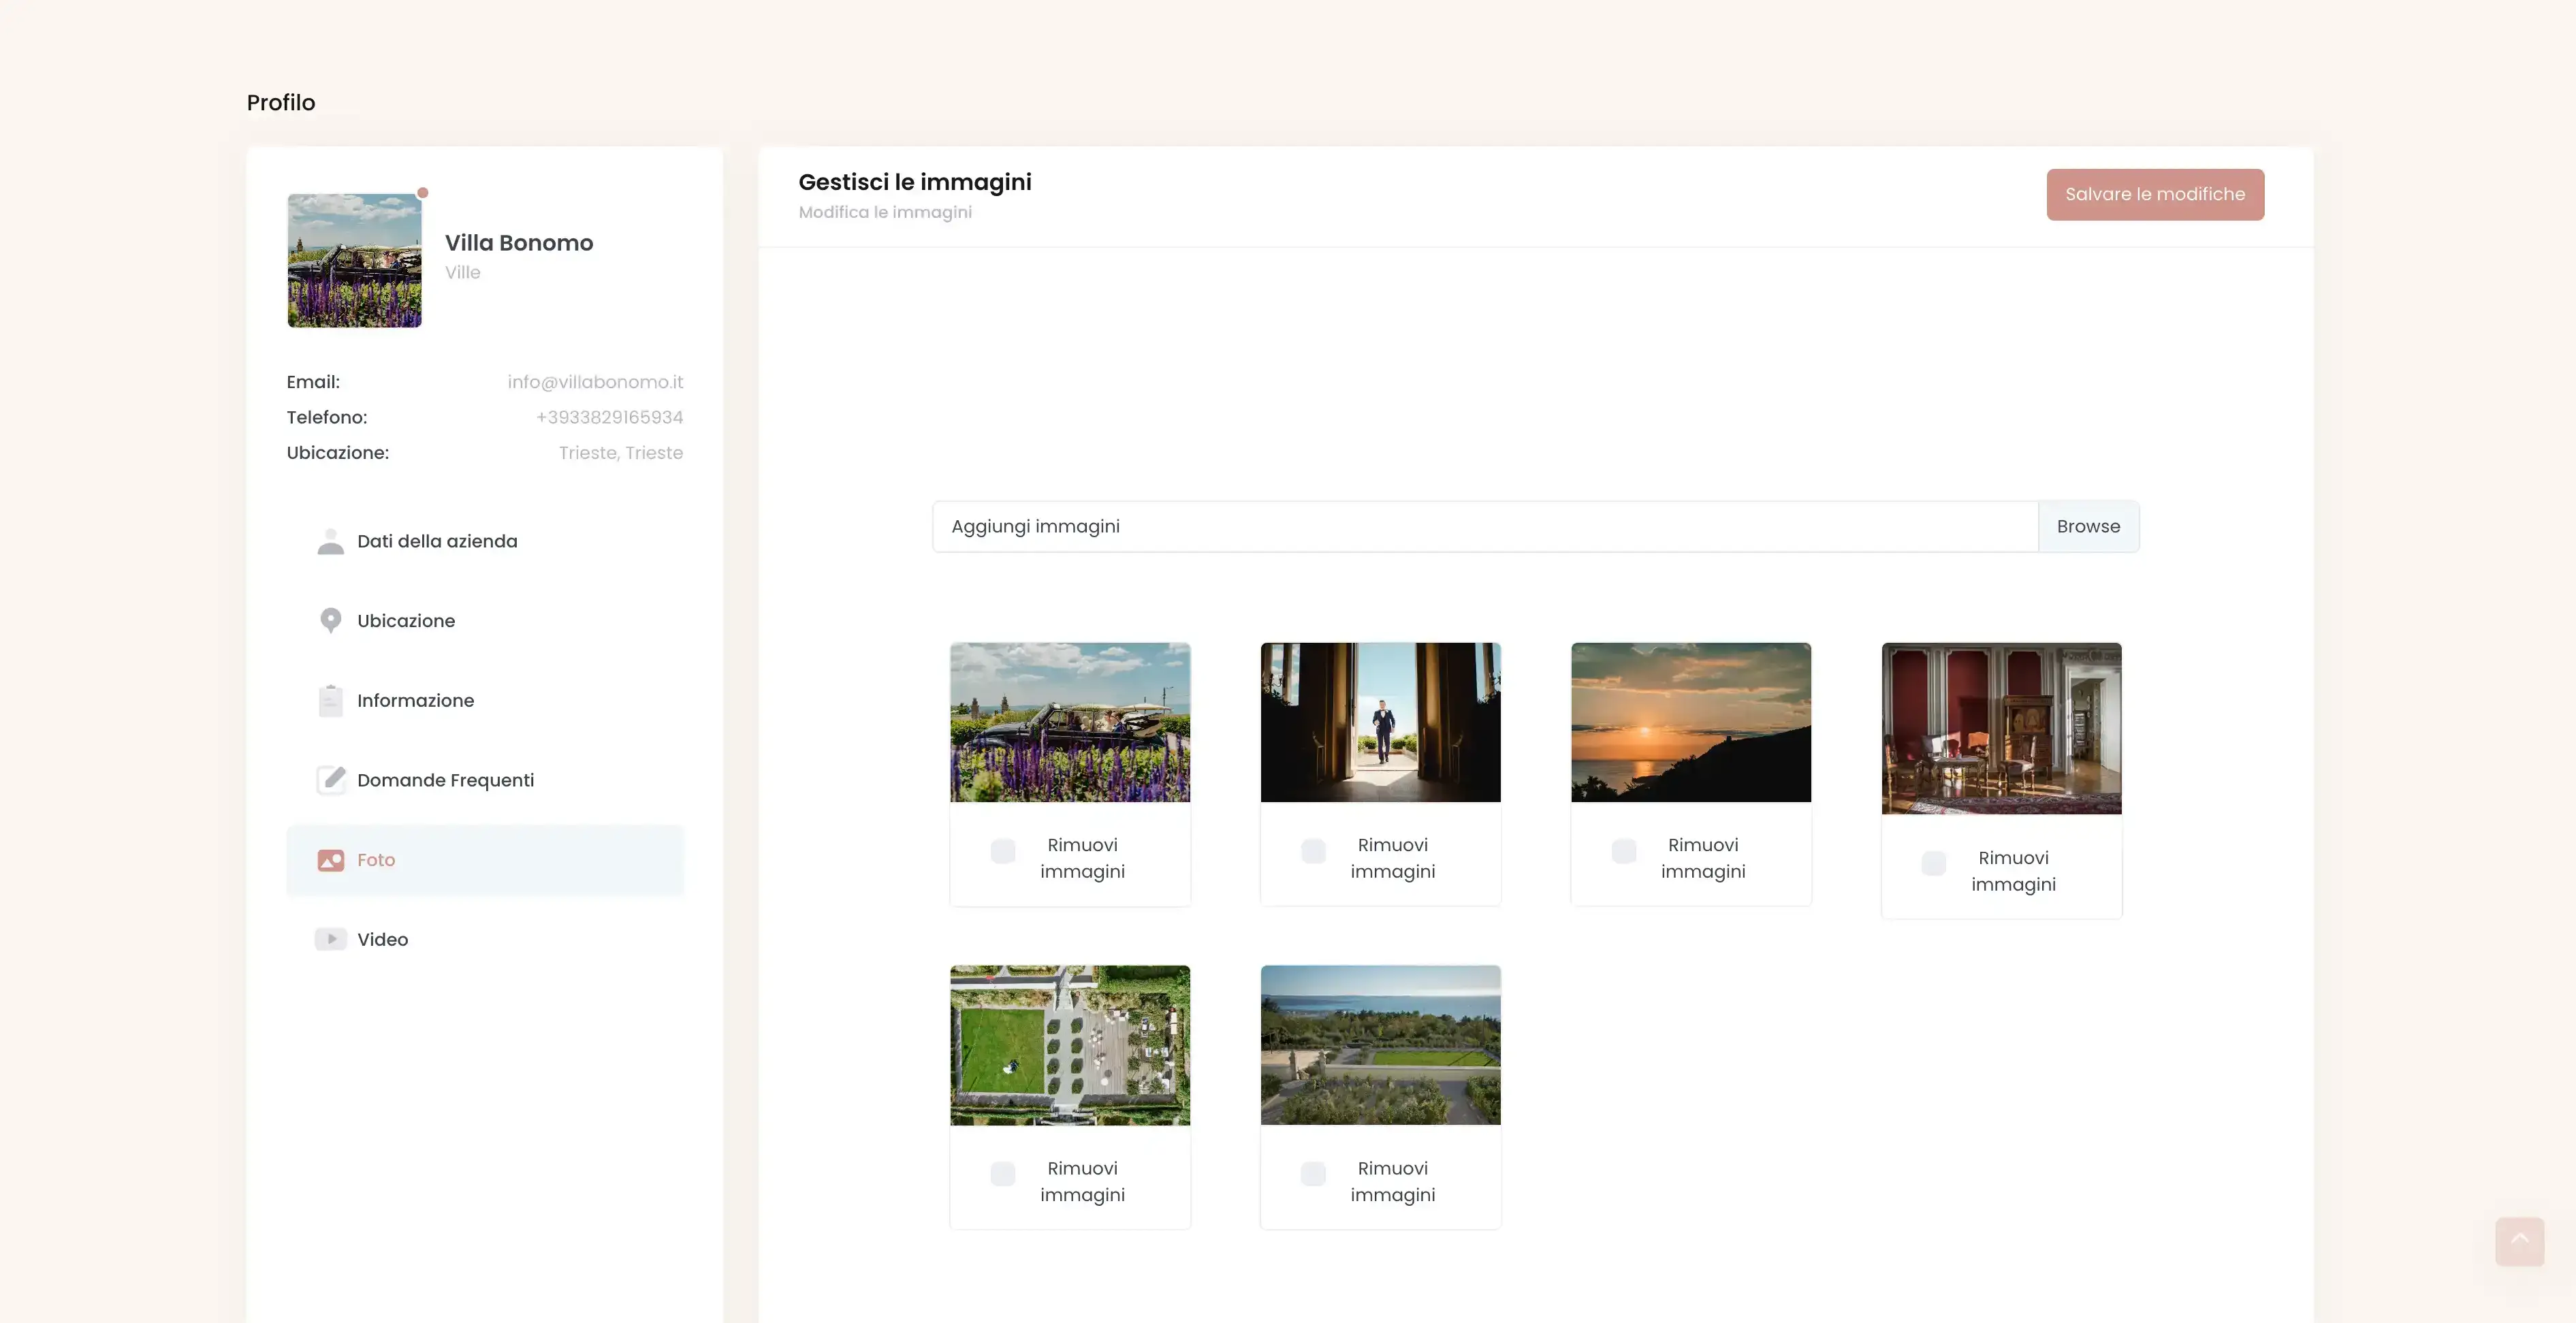Click the Video play icon
This screenshot has width=2576, height=1323.
(x=330, y=939)
